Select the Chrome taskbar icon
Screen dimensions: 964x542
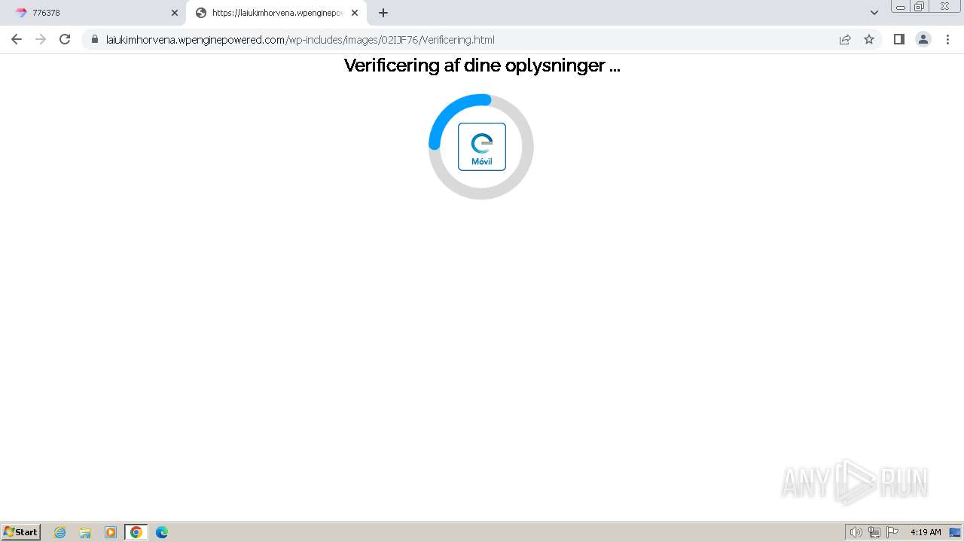point(136,532)
